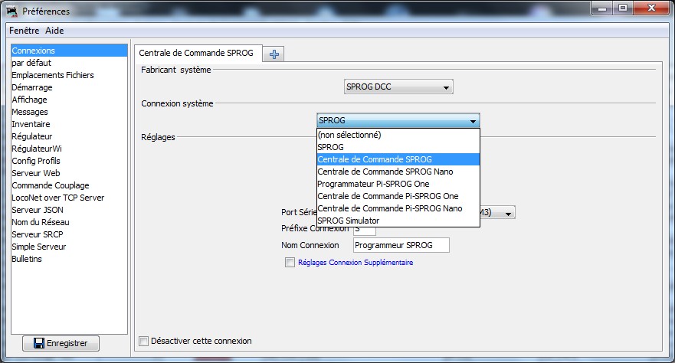
Task: Click the Nom Connexion input field
Action: coord(401,245)
